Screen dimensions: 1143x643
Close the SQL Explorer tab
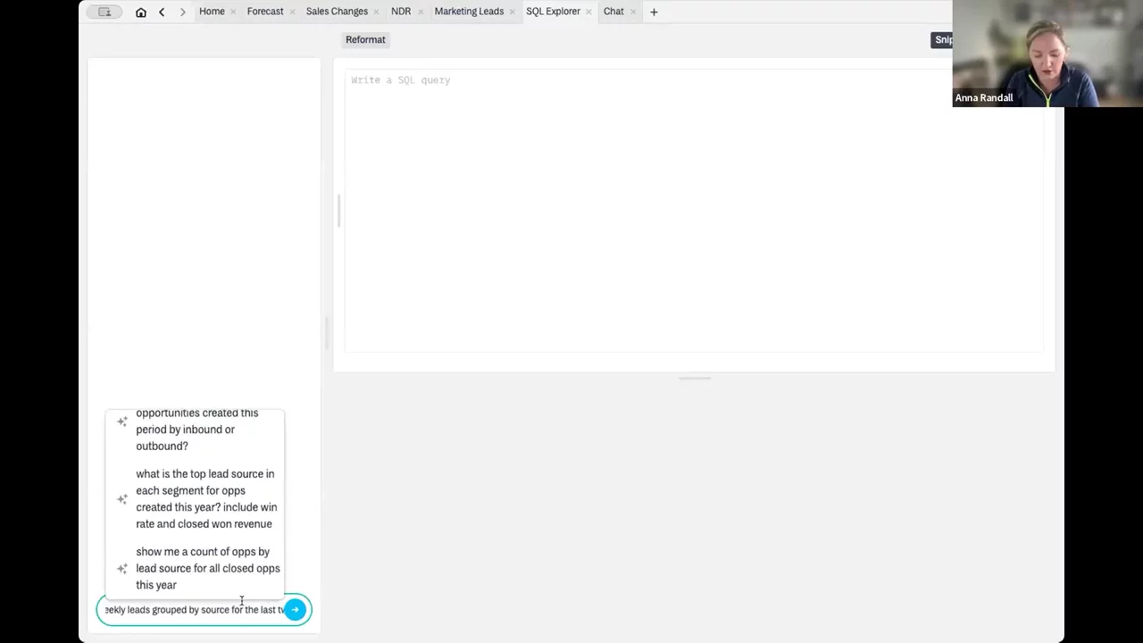click(589, 12)
